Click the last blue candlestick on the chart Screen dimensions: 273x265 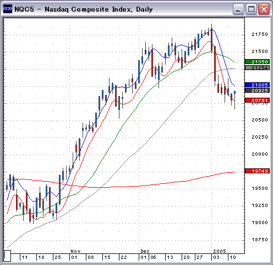click(x=235, y=92)
